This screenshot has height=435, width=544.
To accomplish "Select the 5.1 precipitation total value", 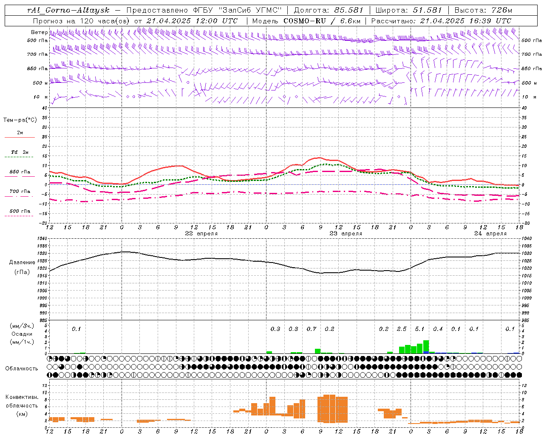I will pos(419,329).
